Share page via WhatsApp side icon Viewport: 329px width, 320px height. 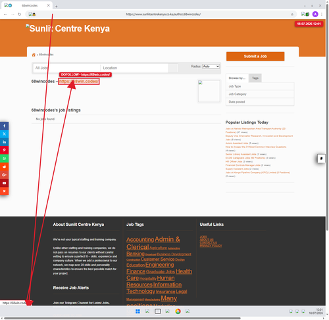(4, 158)
